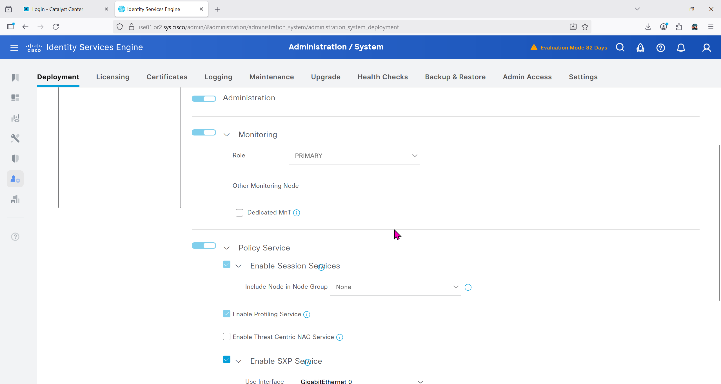
Task: Switch to the Certificates tab
Action: pos(167,77)
